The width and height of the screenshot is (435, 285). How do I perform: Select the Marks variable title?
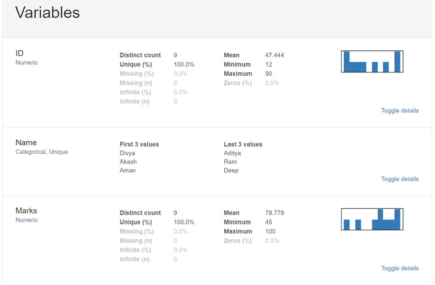point(26,211)
